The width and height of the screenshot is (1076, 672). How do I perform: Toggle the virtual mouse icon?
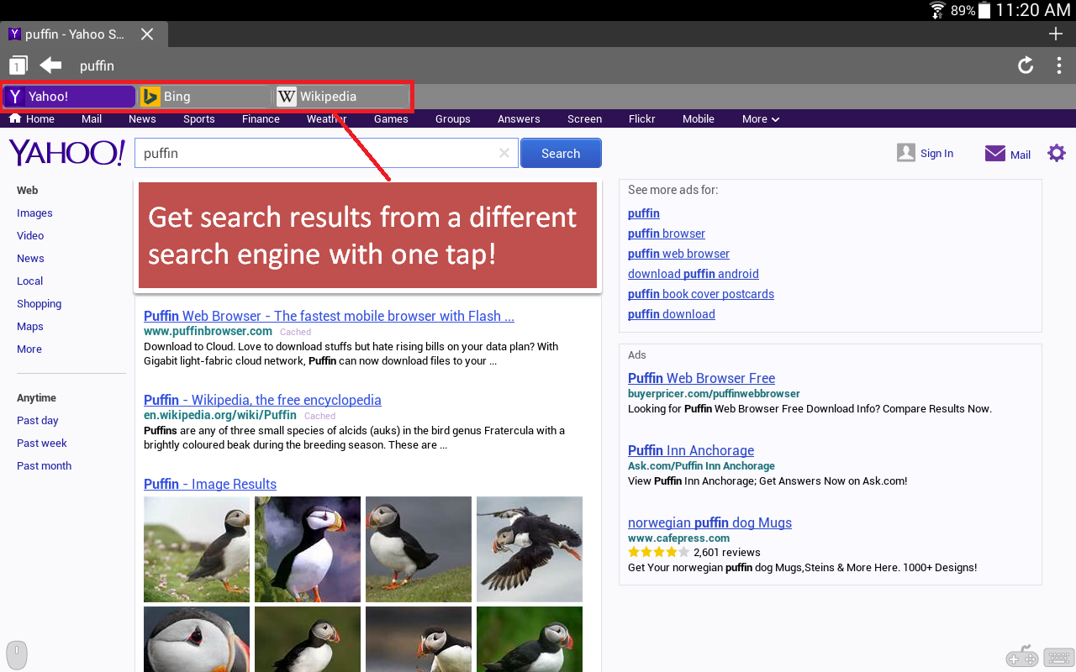pyautogui.click(x=17, y=654)
